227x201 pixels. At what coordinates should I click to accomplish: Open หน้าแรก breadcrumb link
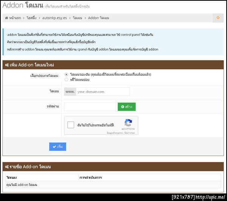[x=15, y=18]
